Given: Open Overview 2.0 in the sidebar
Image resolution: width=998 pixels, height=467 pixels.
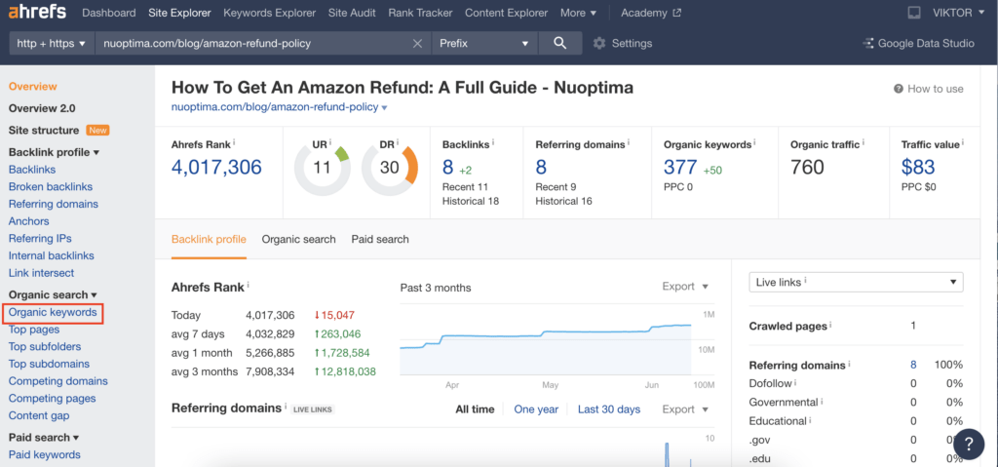Looking at the screenshot, I should [42, 108].
